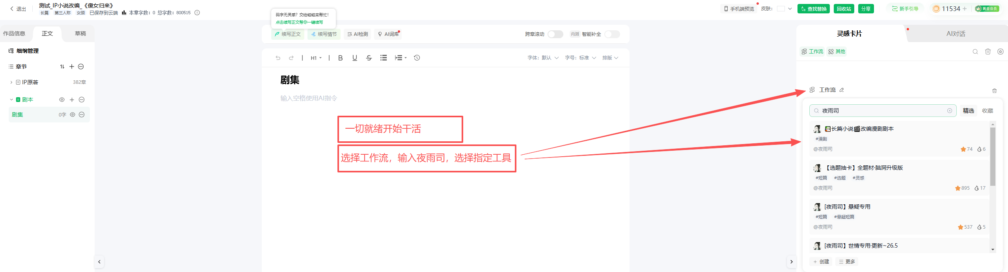
Task: Toggle visibility of the 剧集 chapter
Action: (73, 115)
